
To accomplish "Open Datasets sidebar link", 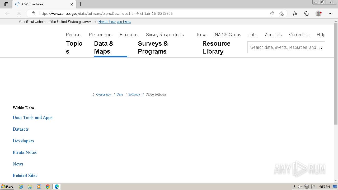I will tap(21, 129).
